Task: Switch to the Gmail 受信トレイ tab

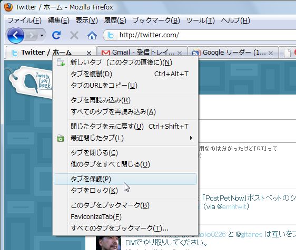Action: pos(142,53)
